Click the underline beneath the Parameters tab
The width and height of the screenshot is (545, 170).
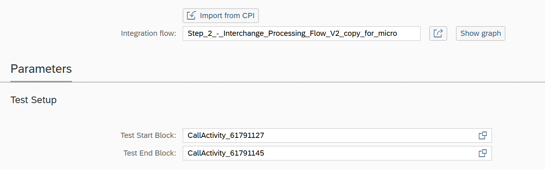(x=41, y=81)
